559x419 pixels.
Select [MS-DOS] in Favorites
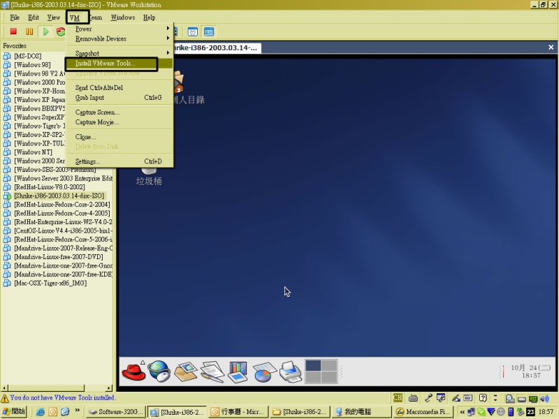click(27, 56)
